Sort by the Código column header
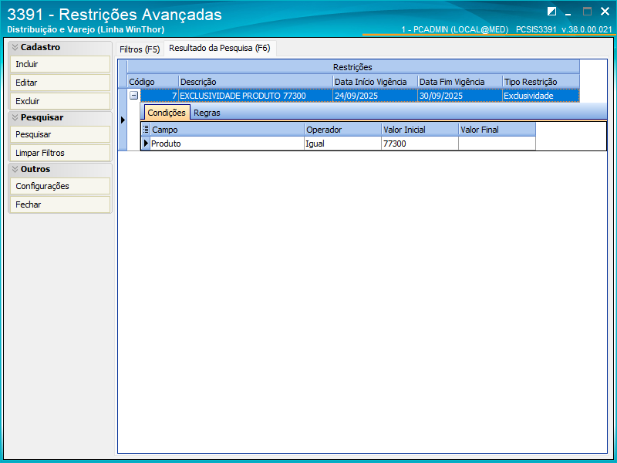 coord(153,82)
